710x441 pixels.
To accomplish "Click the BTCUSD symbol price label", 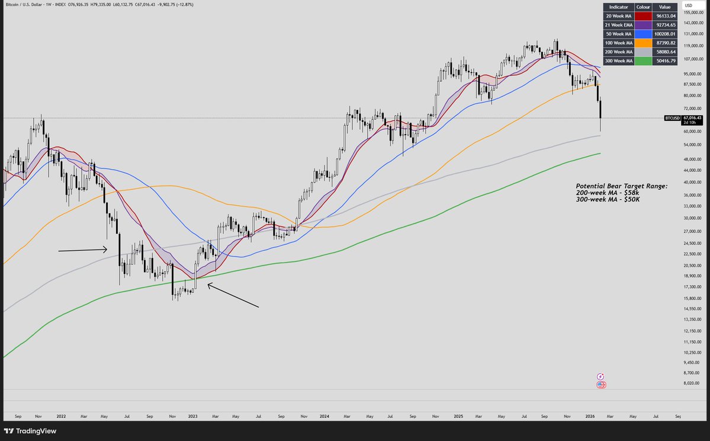I will coord(673,119).
